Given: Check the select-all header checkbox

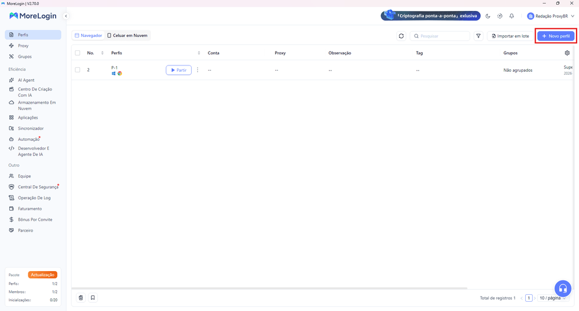Looking at the screenshot, I should [78, 53].
